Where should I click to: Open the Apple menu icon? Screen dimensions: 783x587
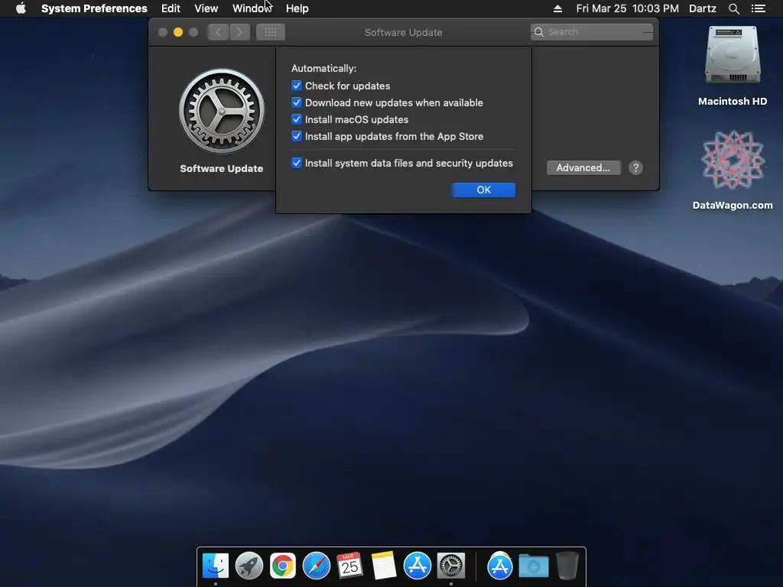coord(21,8)
